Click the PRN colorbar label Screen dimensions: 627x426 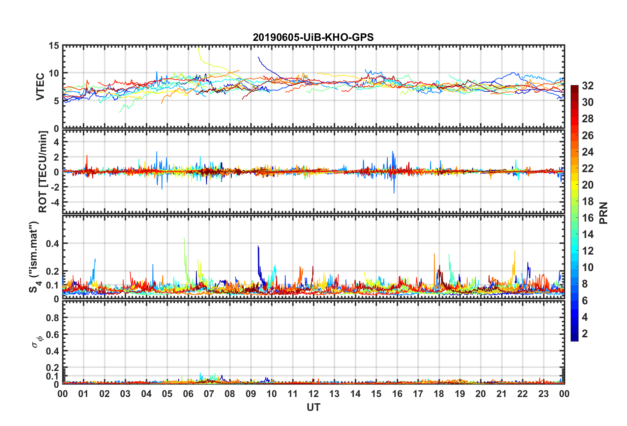pos(604,213)
